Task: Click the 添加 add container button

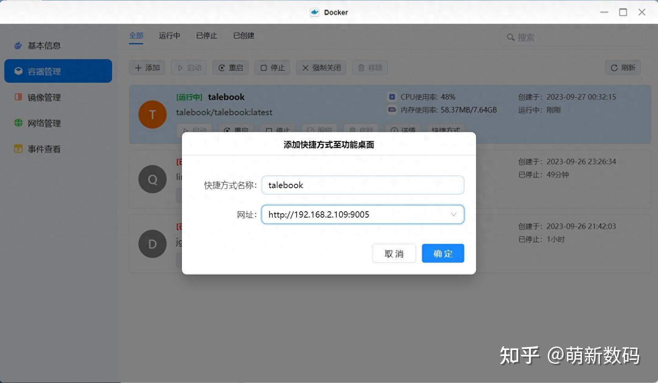Action: tap(147, 67)
